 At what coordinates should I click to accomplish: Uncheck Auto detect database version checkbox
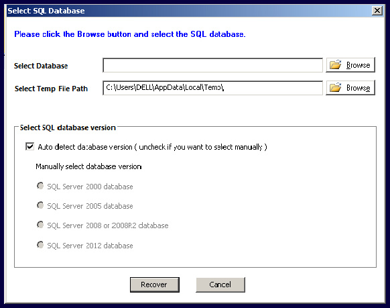30,146
